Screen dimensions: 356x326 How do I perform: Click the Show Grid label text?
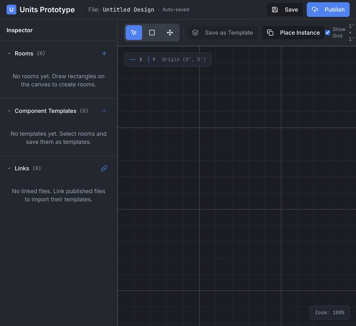[x=339, y=33]
